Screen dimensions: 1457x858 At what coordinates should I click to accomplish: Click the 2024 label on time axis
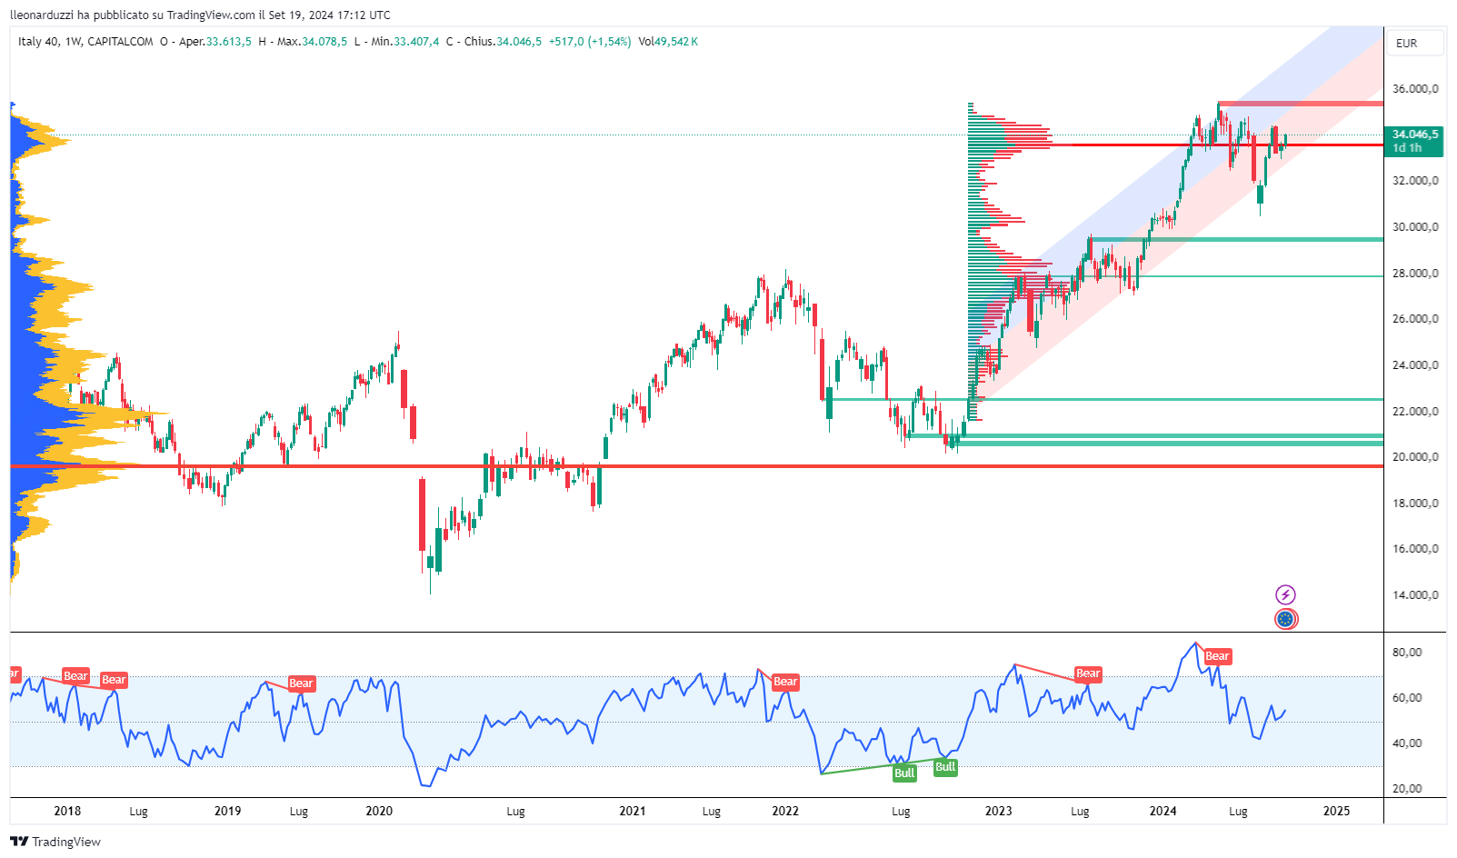(x=1163, y=812)
